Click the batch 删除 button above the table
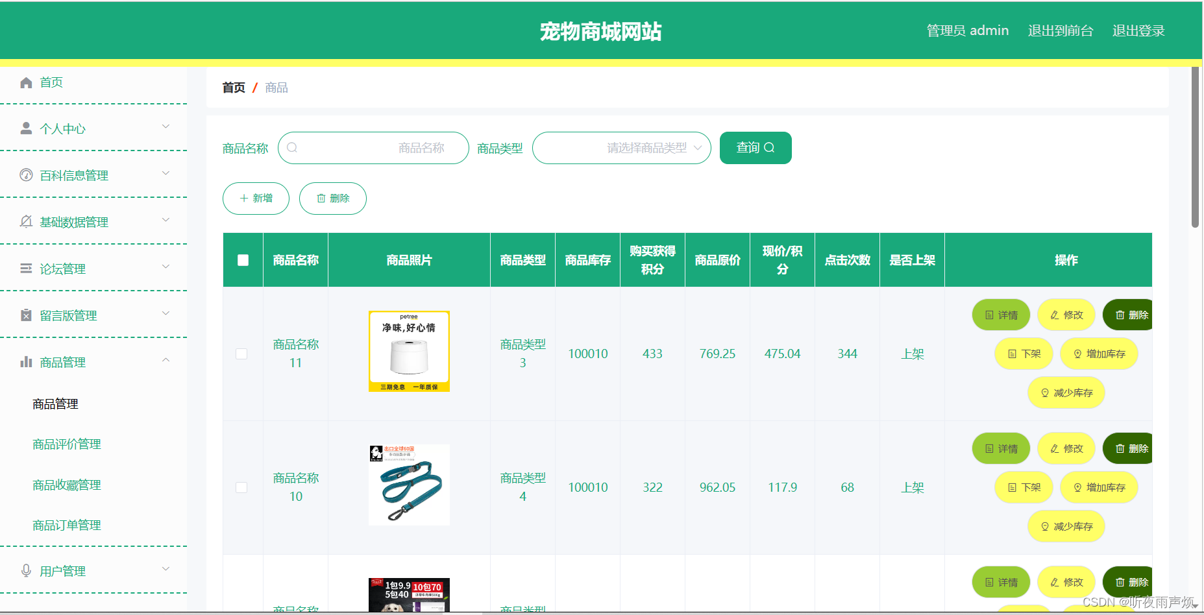The width and height of the screenshot is (1204, 615). [333, 199]
